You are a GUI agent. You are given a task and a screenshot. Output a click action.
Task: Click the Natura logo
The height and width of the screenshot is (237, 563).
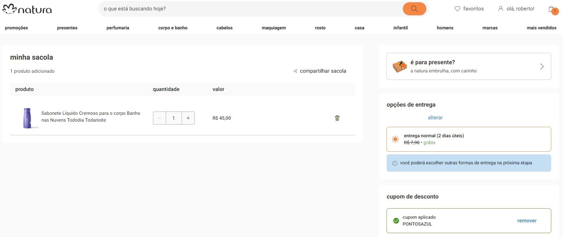[27, 9]
